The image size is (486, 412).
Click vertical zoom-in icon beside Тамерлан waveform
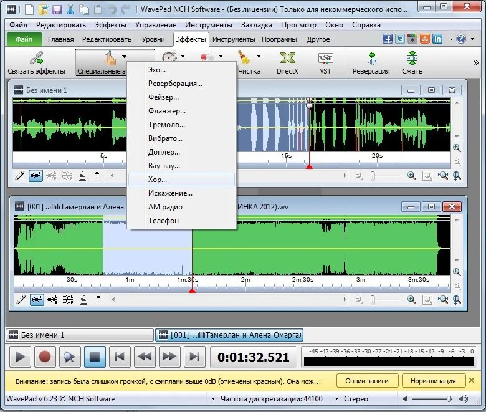pos(457,272)
